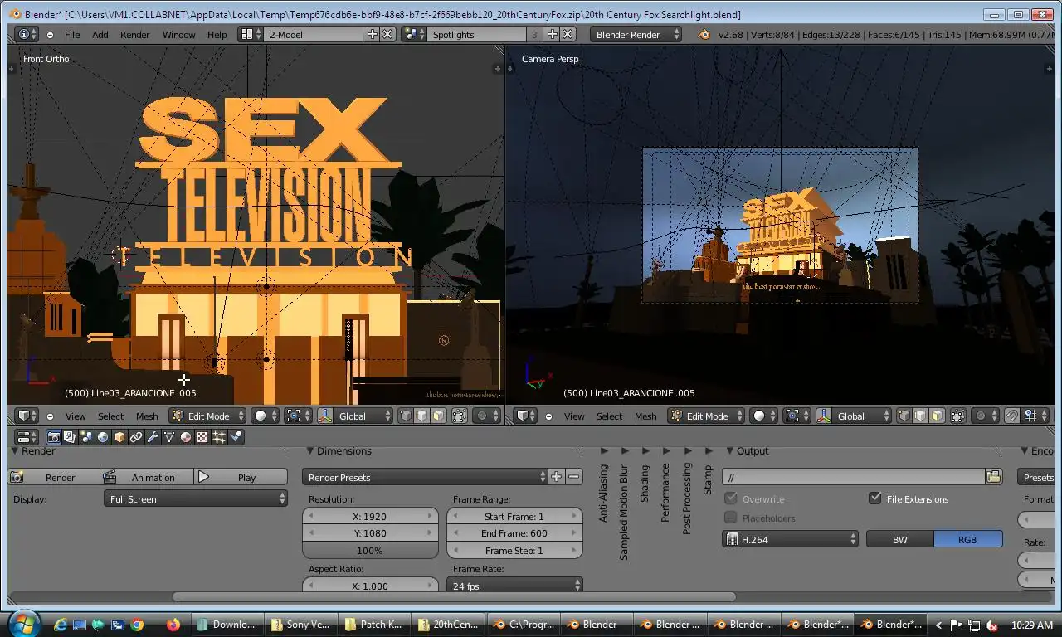Open the Blender Render engine dropdown
The image size is (1062, 637).
tap(636, 34)
